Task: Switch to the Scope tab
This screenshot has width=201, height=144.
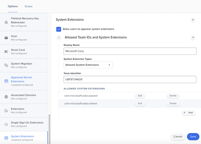Action: coord(28,6)
